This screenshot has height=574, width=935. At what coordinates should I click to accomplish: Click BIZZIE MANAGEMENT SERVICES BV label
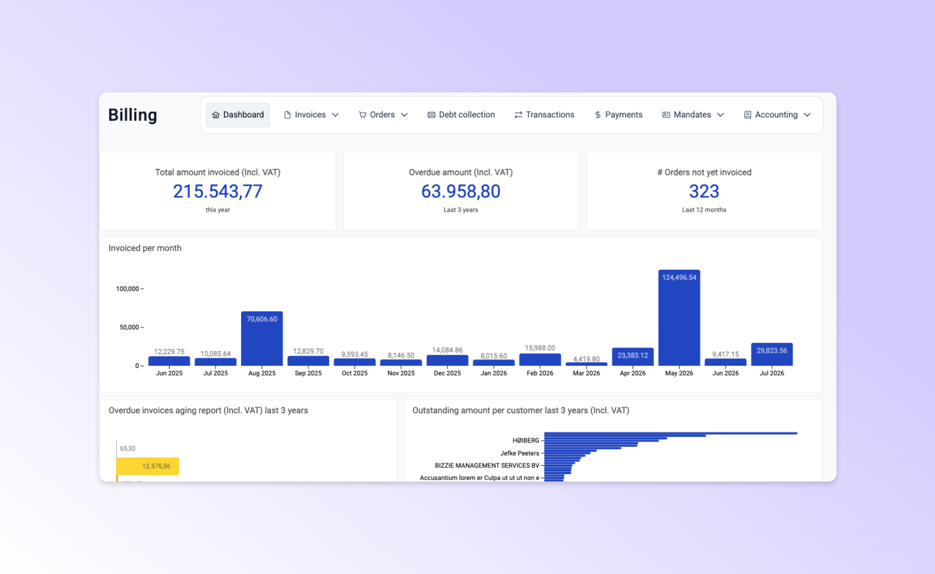point(487,466)
